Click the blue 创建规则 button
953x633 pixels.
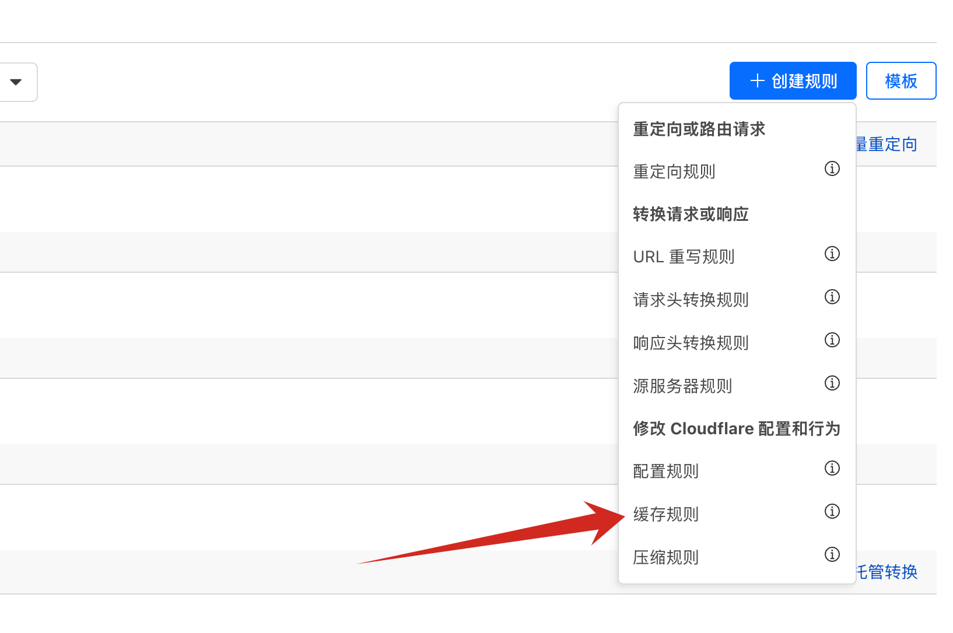click(793, 81)
